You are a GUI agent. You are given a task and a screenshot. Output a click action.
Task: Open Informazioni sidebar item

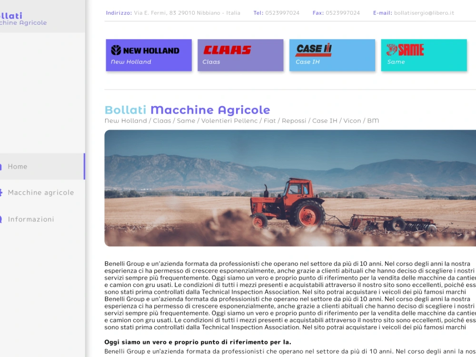[x=42, y=219]
